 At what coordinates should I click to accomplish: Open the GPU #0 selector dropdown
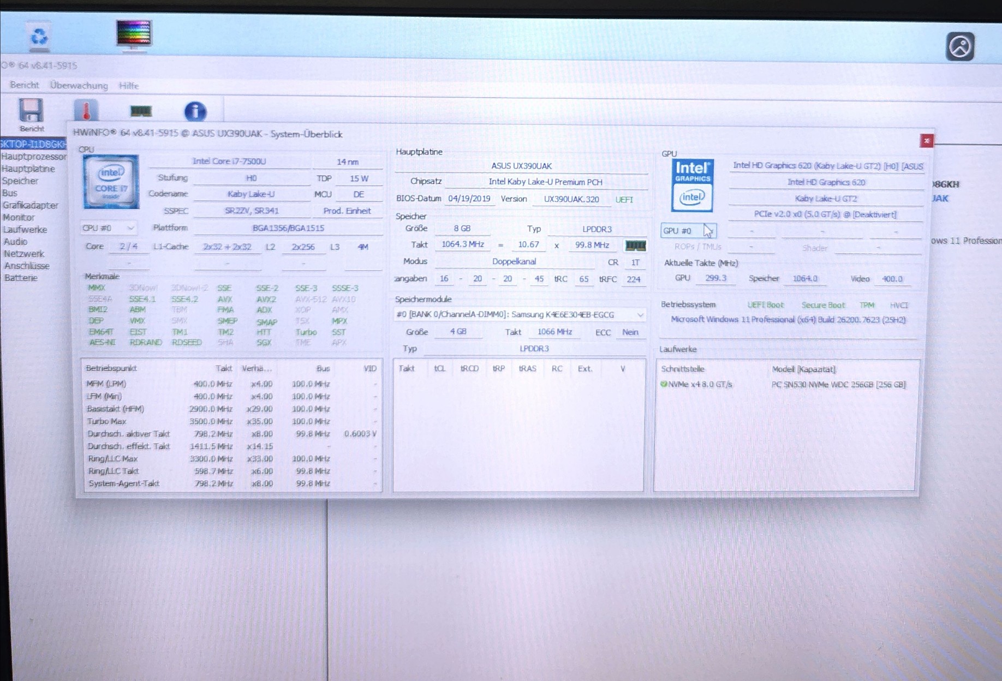[688, 231]
